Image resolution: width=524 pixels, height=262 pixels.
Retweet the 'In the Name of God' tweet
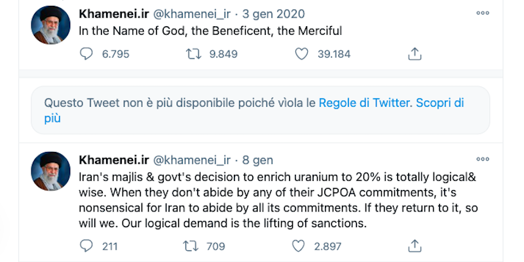click(x=194, y=55)
